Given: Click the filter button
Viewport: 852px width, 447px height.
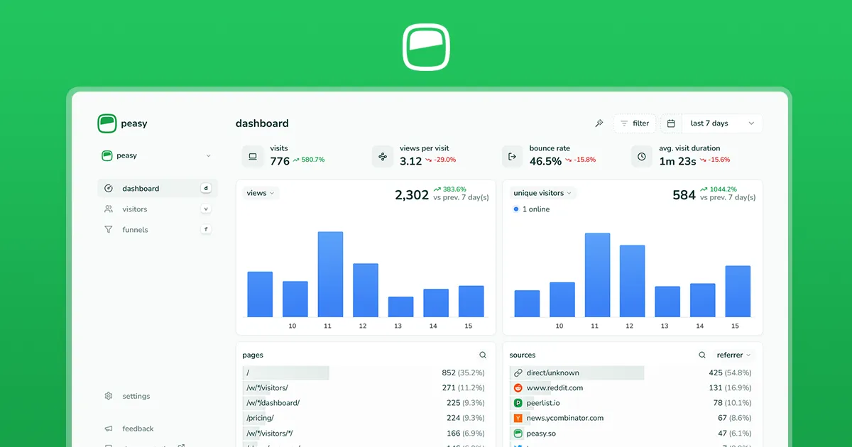Looking at the screenshot, I should tap(634, 123).
